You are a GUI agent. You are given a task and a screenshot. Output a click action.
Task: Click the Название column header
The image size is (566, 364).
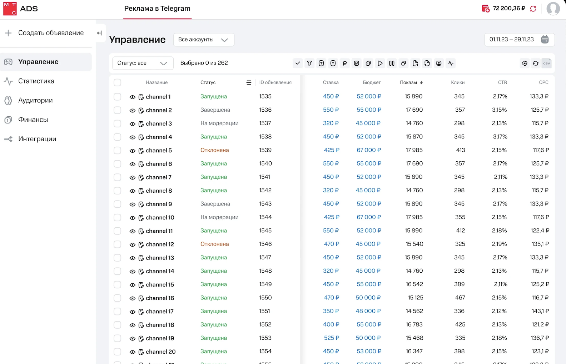coord(157,82)
